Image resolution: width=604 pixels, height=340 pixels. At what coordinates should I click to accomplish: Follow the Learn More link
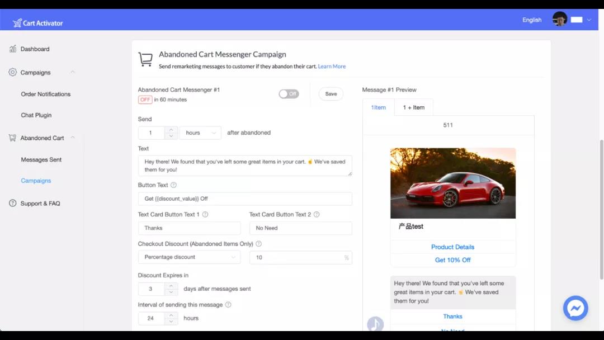click(x=332, y=66)
